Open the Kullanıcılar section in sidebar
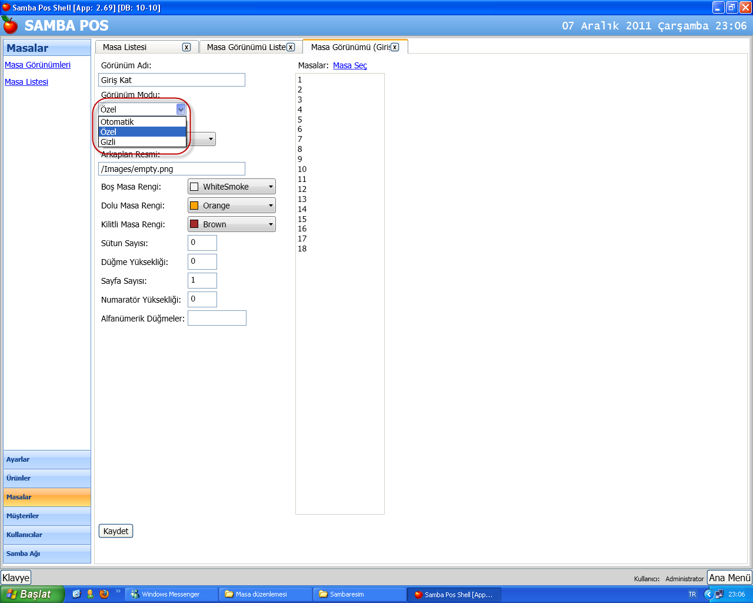 click(47, 535)
